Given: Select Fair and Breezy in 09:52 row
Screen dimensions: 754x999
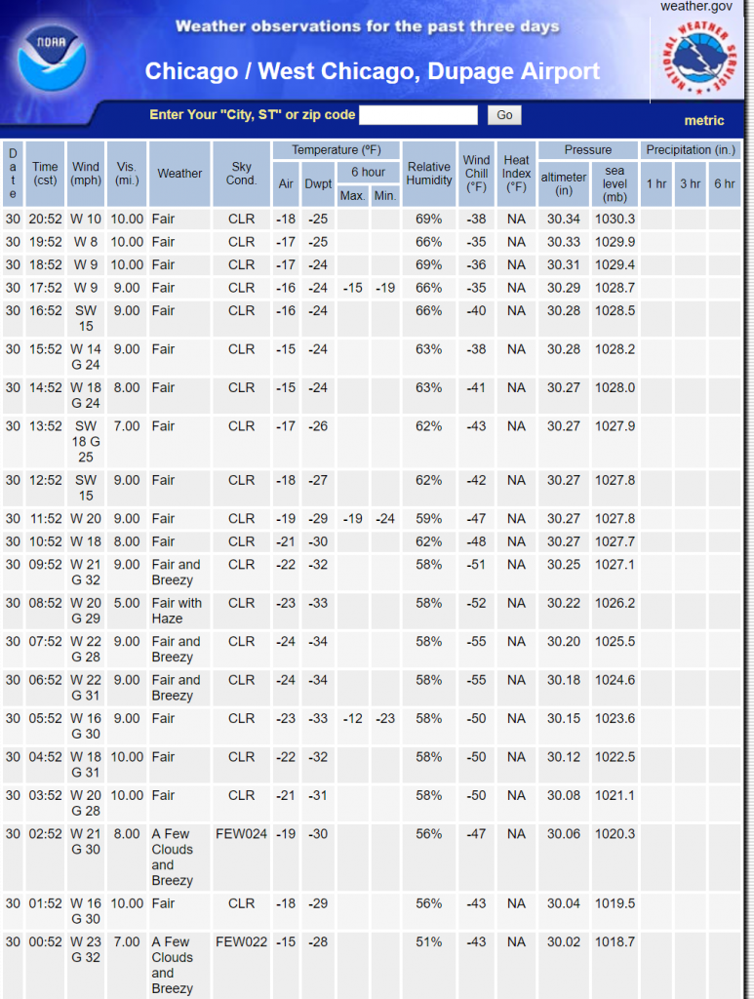Looking at the screenshot, I should tap(179, 572).
